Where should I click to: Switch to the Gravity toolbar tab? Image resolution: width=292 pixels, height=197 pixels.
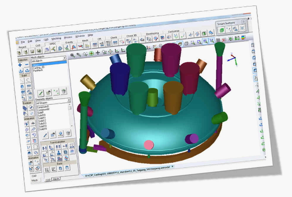click(69, 42)
